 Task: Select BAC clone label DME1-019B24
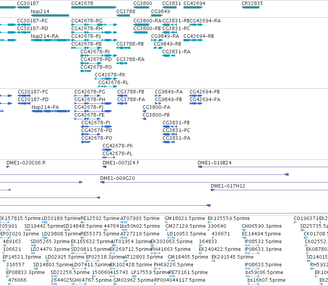click(x=215, y=163)
